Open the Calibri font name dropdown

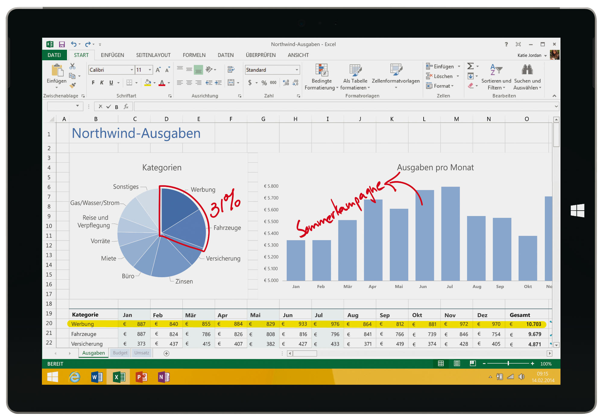[132, 70]
